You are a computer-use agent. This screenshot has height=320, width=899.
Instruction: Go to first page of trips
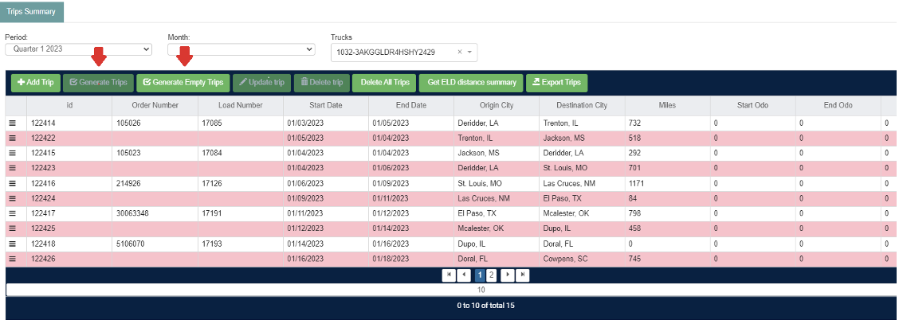pyautogui.click(x=449, y=275)
